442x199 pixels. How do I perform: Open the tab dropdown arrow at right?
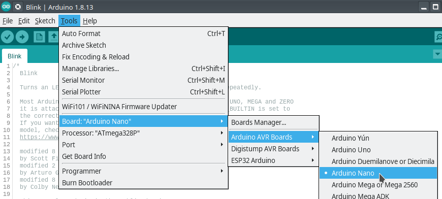click(437, 54)
